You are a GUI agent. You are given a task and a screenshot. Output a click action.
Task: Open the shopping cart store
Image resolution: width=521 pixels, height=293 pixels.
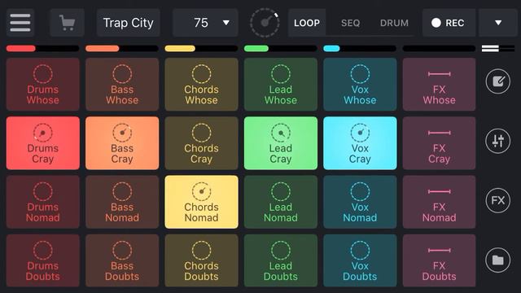pos(67,23)
